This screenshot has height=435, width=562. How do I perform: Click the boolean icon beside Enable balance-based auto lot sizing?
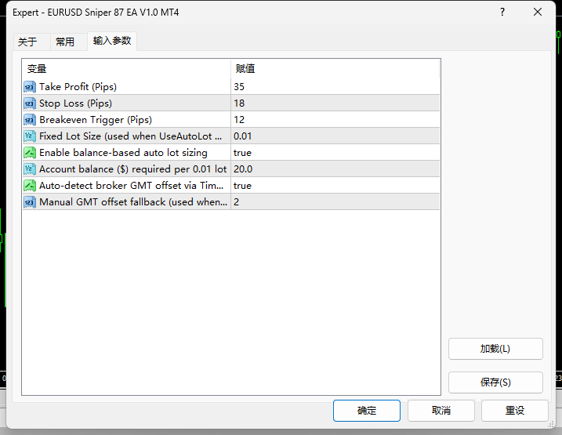(x=30, y=153)
